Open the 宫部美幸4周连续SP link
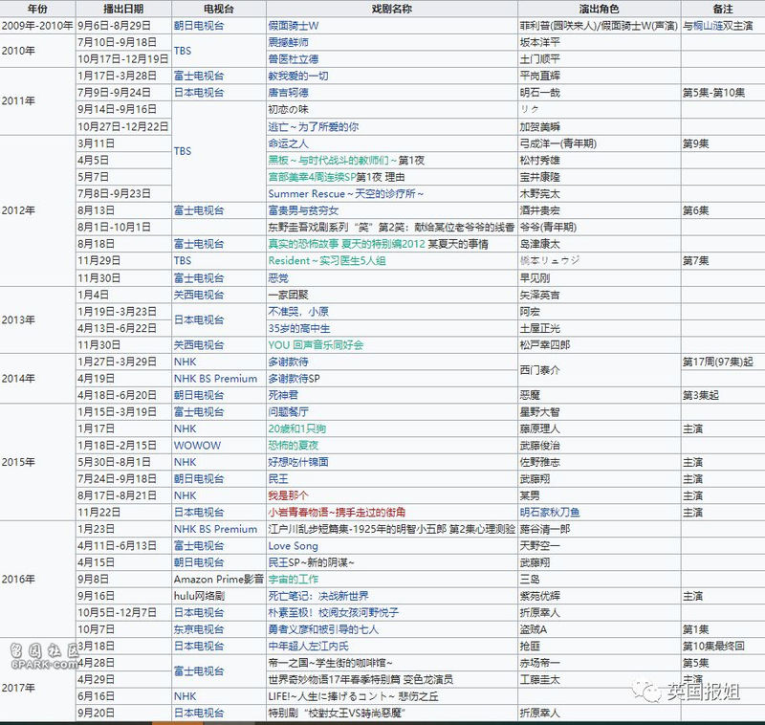This screenshot has height=725, width=765. 312,177
